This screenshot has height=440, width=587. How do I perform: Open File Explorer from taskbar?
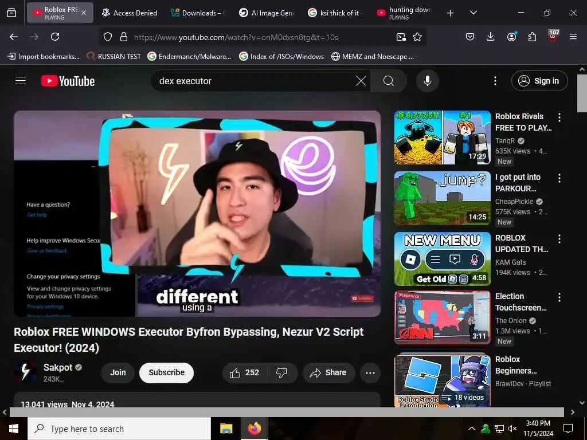pos(226,429)
